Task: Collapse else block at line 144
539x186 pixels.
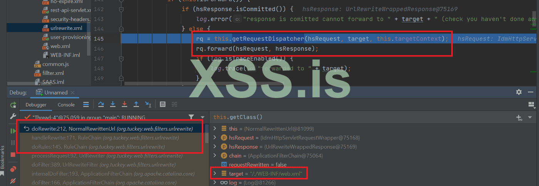Action: pyautogui.click(x=121, y=29)
